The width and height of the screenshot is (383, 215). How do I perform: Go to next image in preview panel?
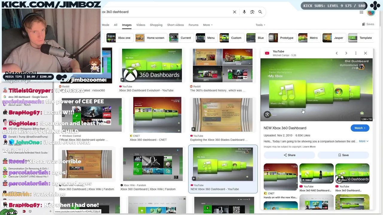pos(346,53)
